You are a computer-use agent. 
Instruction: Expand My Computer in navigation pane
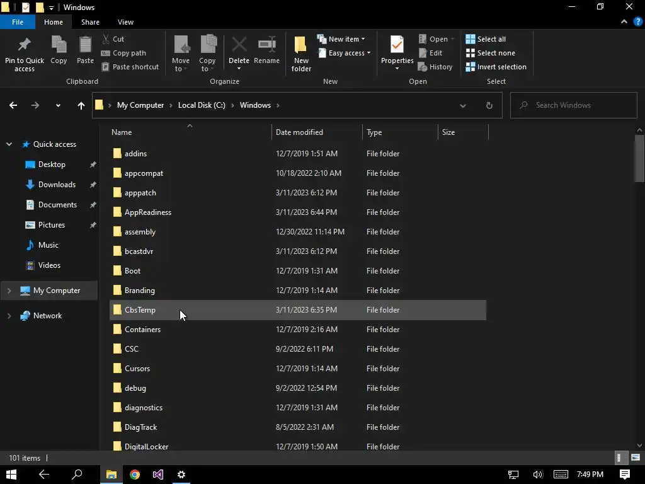click(x=9, y=291)
